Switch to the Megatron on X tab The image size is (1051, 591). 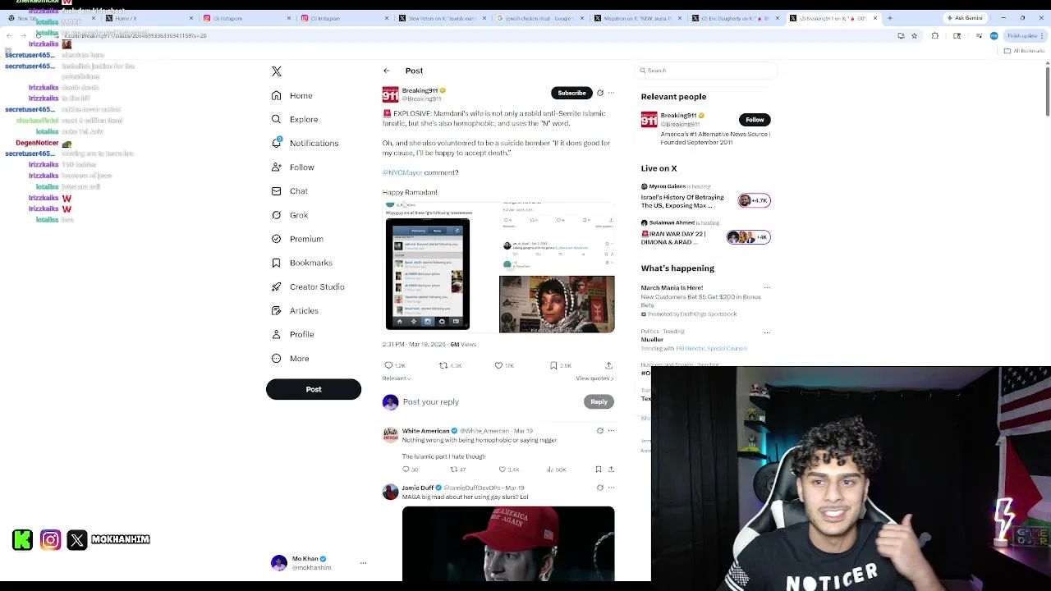click(636, 18)
